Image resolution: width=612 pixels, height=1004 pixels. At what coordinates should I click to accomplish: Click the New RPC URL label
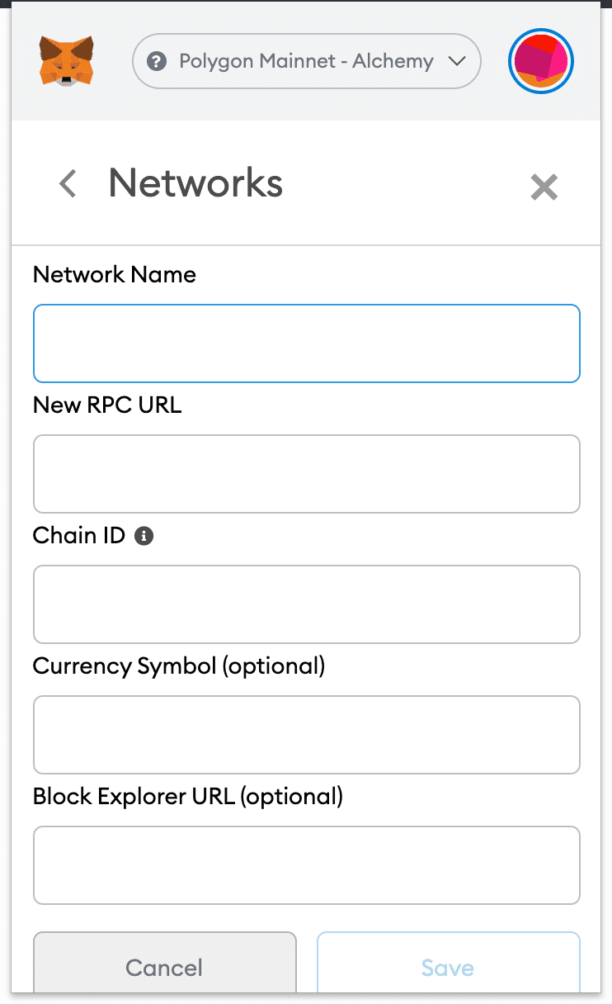107,405
